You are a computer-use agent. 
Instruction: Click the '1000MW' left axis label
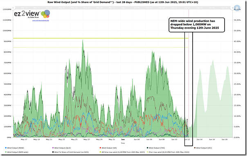click(7, 127)
